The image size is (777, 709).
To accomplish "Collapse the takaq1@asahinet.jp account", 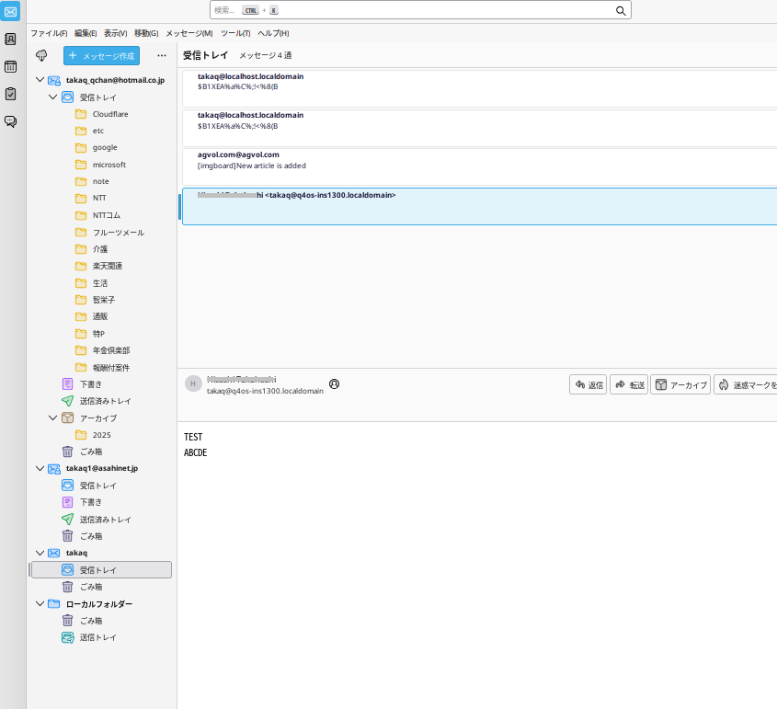I will coord(40,468).
